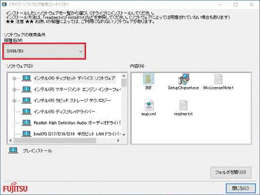Click the laptop icon beside マネージメント エンジン
Viewport: 260px width, 195px height.
26,89
